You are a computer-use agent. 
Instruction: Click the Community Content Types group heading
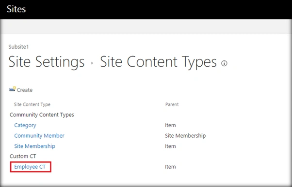point(42,115)
